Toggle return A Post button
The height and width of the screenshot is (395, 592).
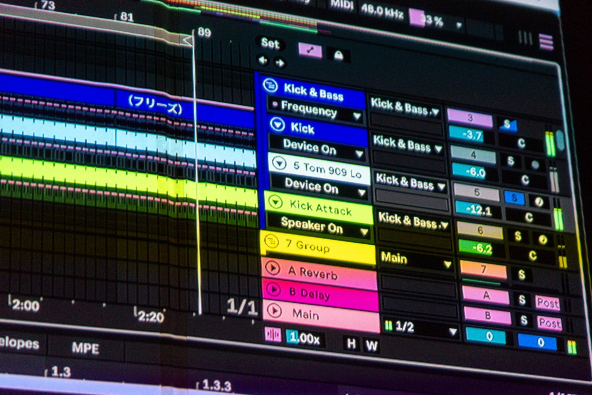547,303
